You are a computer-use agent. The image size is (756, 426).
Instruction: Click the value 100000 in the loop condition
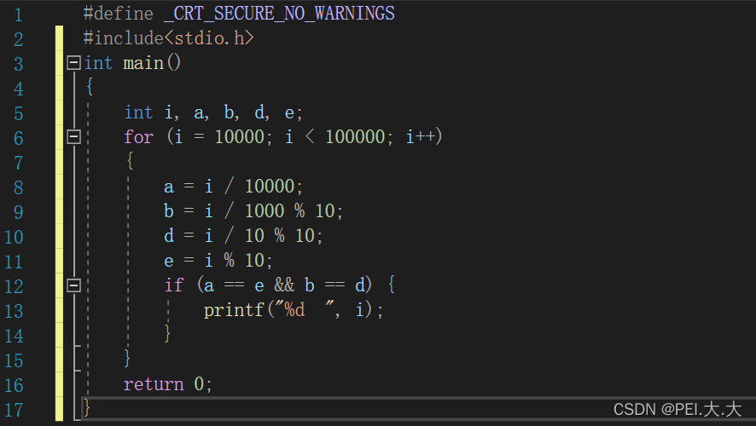click(355, 137)
